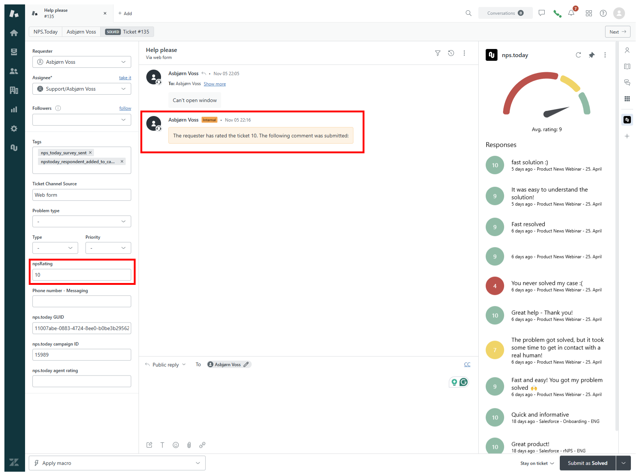
Task: Select the Asbjørn Voss breadcrumb tab
Action: click(81, 32)
